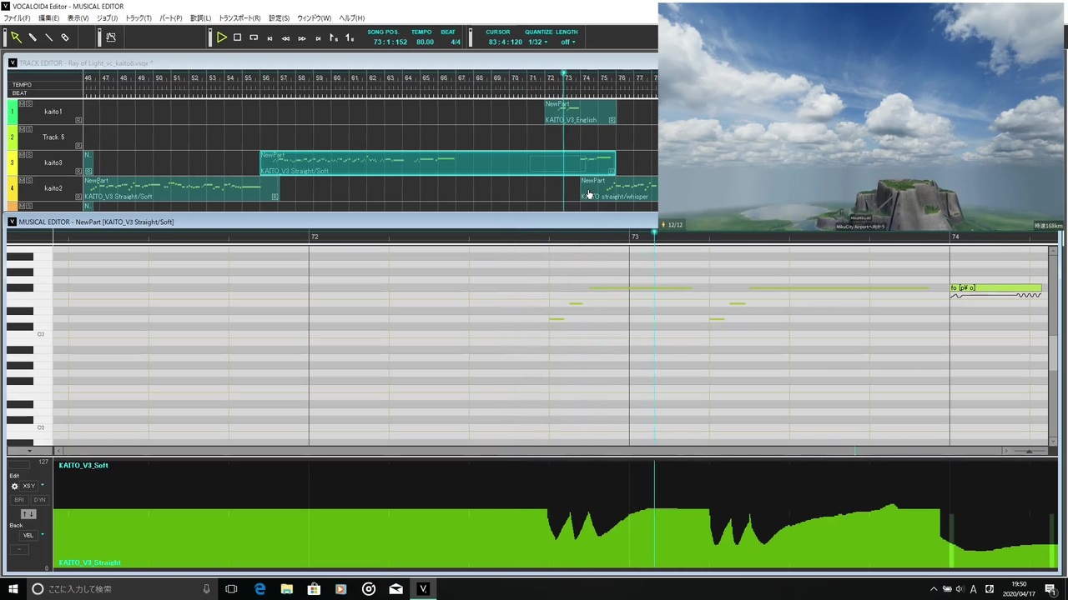Open the Quantize 1/32 dropdown
Screen dimensions: 1068x600
point(538,42)
